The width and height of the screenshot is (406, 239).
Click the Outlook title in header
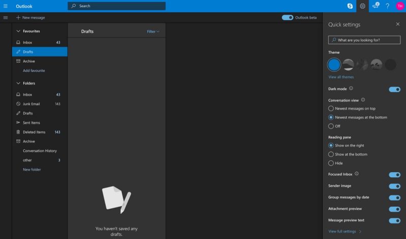click(24, 6)
